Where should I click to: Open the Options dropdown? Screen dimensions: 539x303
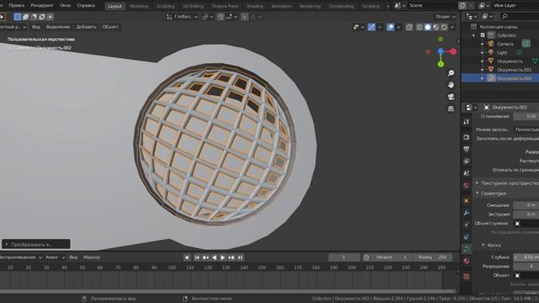tap(446, 17)
